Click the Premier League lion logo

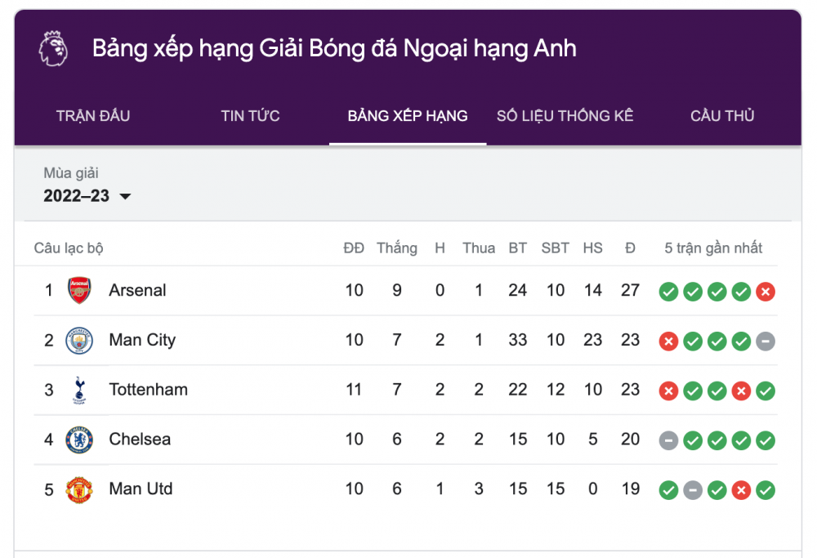55,49
